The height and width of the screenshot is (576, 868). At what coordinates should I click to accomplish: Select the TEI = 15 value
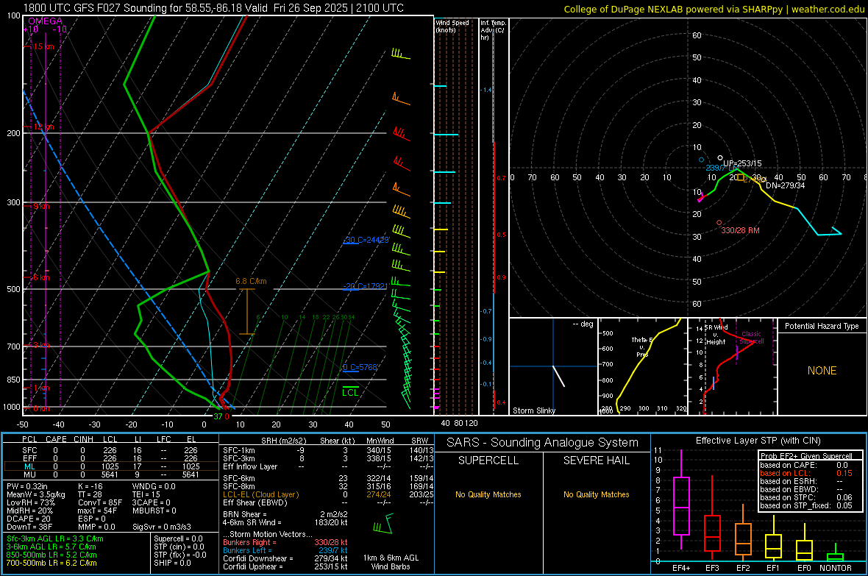[x=146, y=494]
